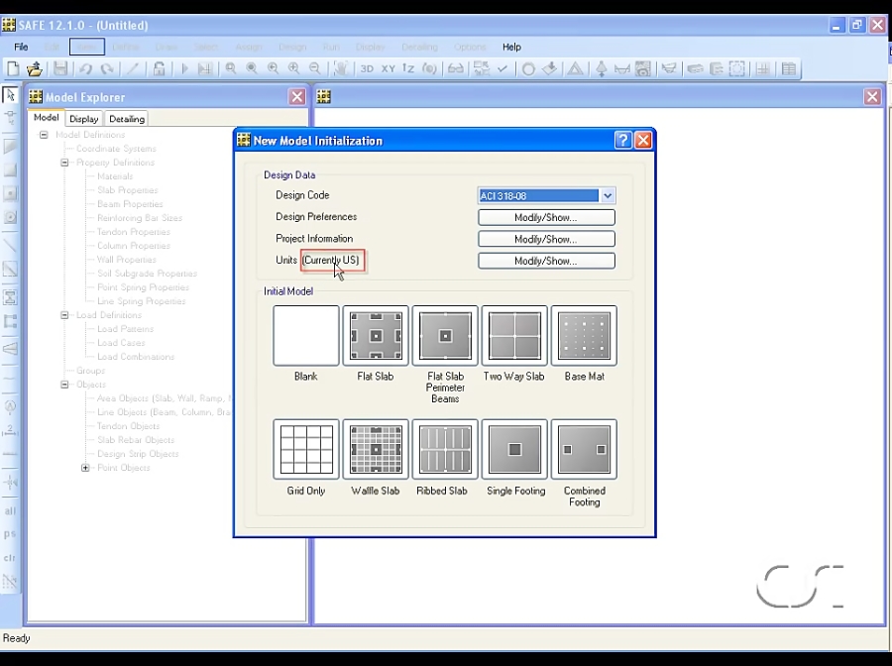Open the File menu
Screen dimensions: 892x666
(20, 47)
